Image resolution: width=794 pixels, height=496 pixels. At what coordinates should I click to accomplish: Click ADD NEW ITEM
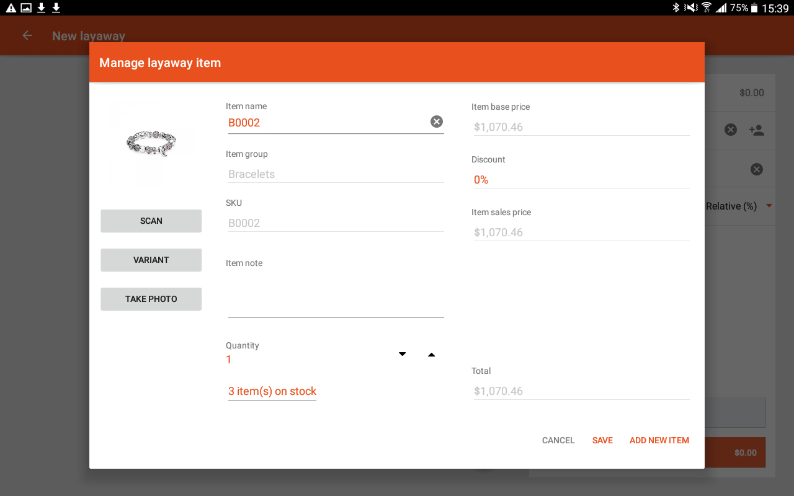[x=659, y=440]
